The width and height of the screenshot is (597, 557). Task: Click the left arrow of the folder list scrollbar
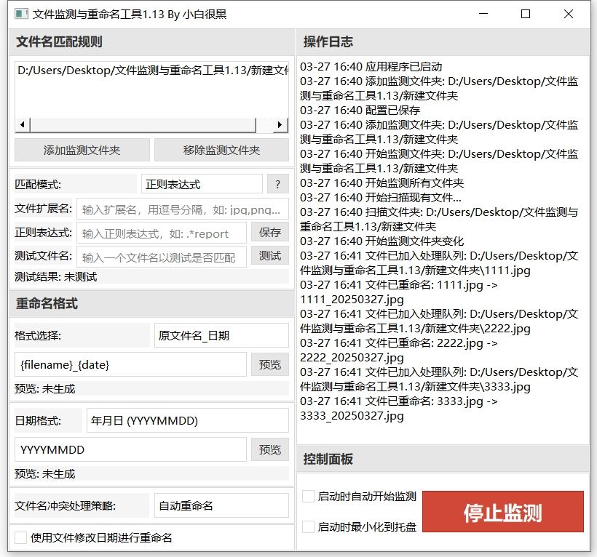(x=23, y=124)
